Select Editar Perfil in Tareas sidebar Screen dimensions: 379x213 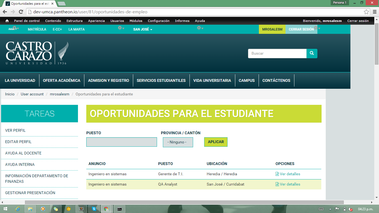click(18, 142)
